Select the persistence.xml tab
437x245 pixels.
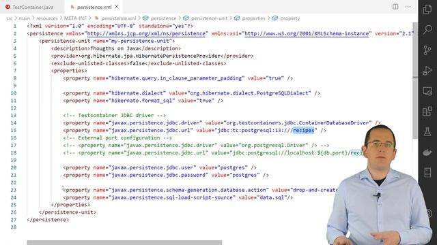tap(94, 7)
